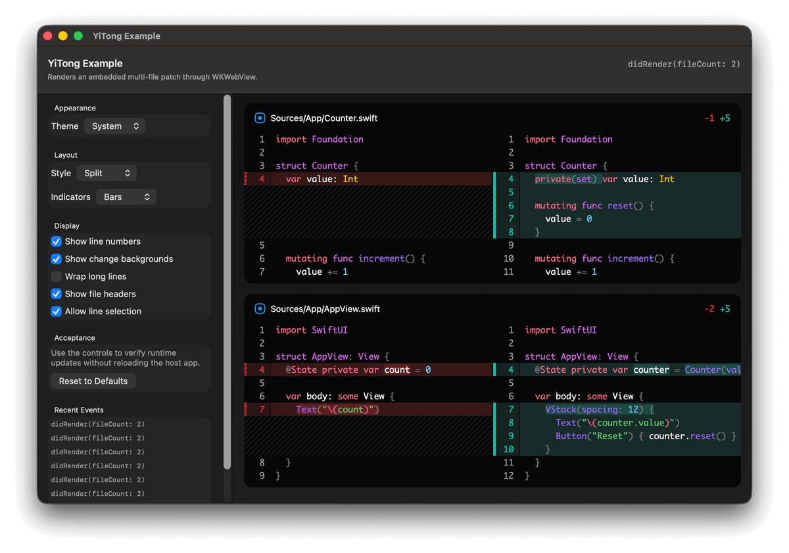This screenshot has width=789, height=553.
Task: Click didRender(fileCount: 2) status in header
Action: 684,64
